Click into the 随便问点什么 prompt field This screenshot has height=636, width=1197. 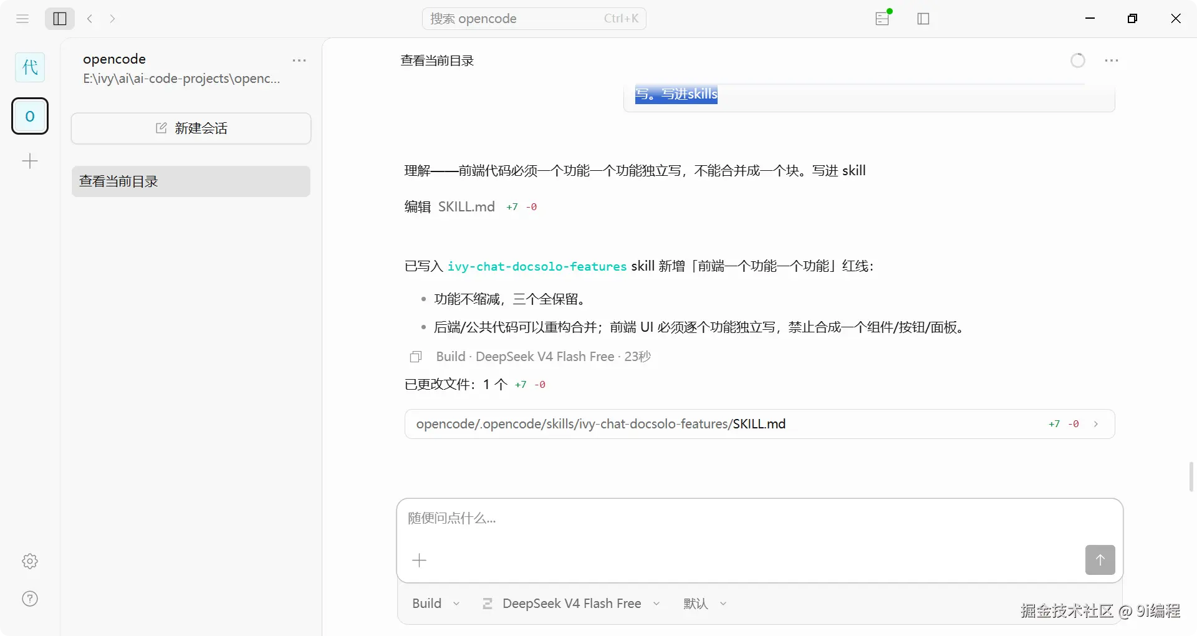click(x=759, y=519)
